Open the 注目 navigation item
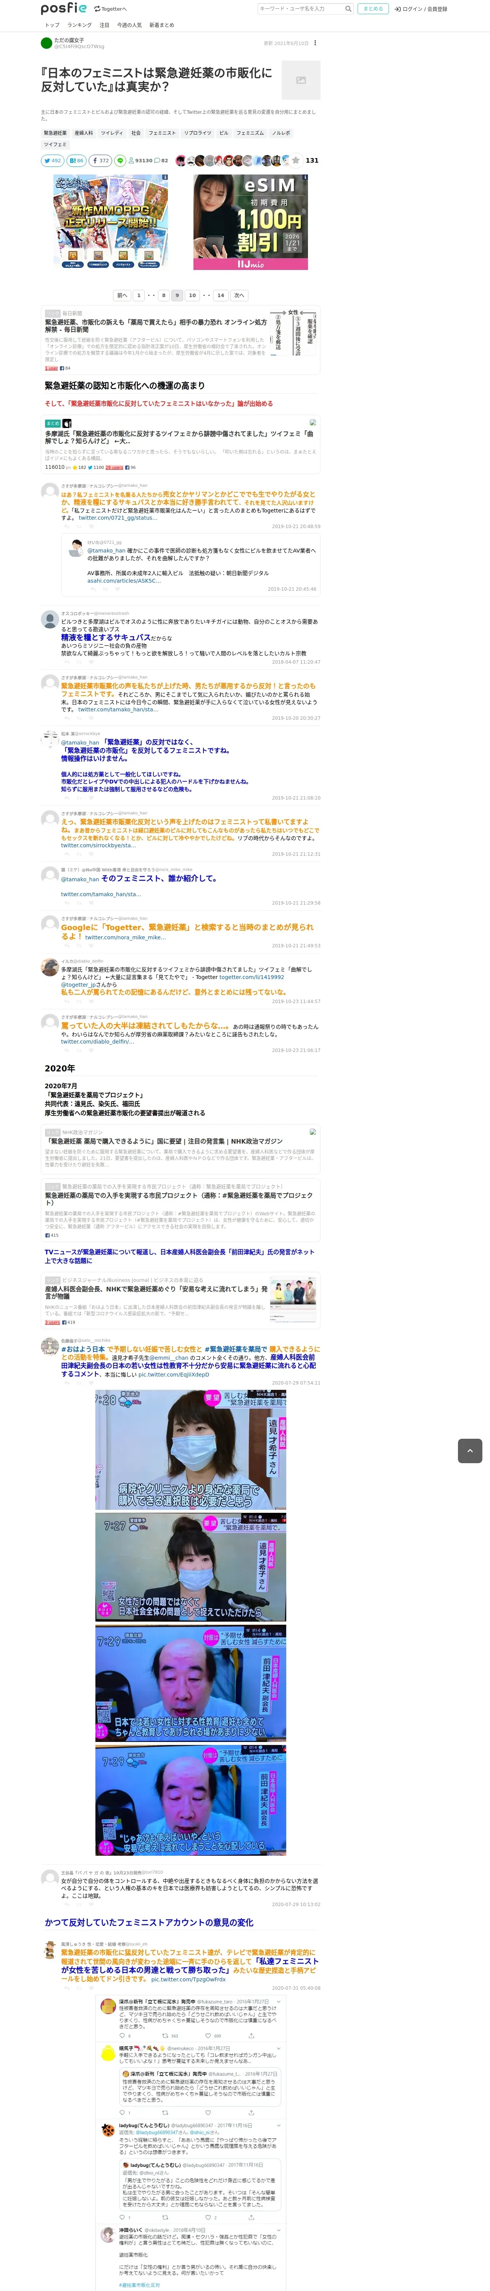The height and width of the screenshot is (2291, 490). (x=104, y=25)
